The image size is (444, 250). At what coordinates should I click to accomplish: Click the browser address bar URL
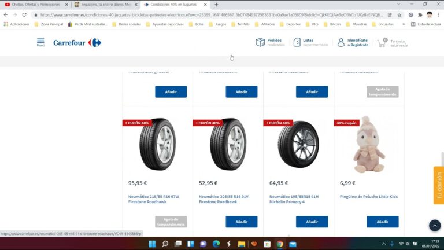211,14
